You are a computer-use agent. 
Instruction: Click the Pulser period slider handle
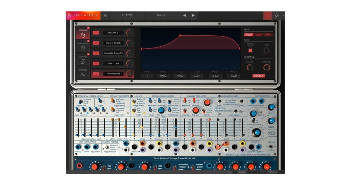(142, 127)
